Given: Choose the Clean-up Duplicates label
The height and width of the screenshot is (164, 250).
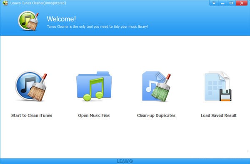Looking at the screenshot, I should [156, 115].
